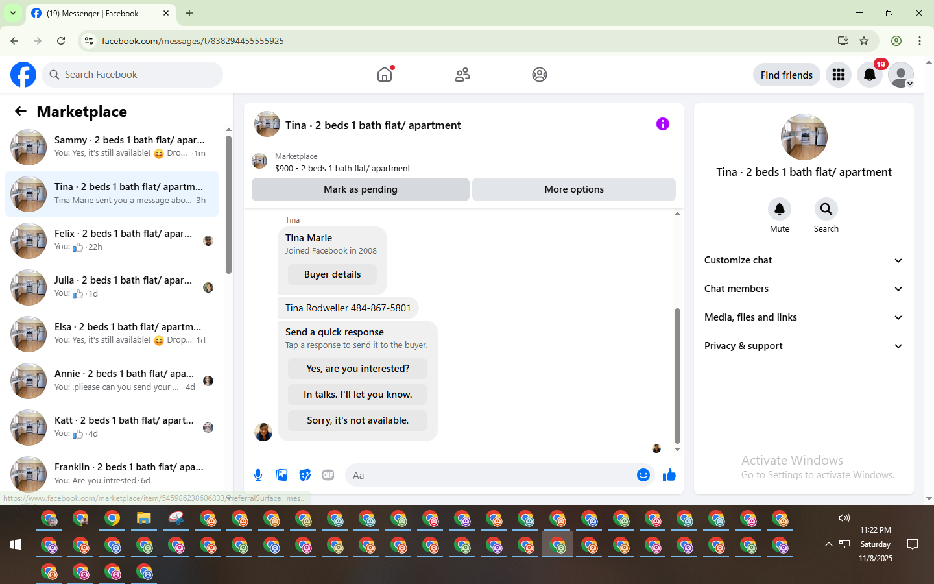Expand Privacy & support section
This screenshot has width=934, height=584.
(804, 346)
